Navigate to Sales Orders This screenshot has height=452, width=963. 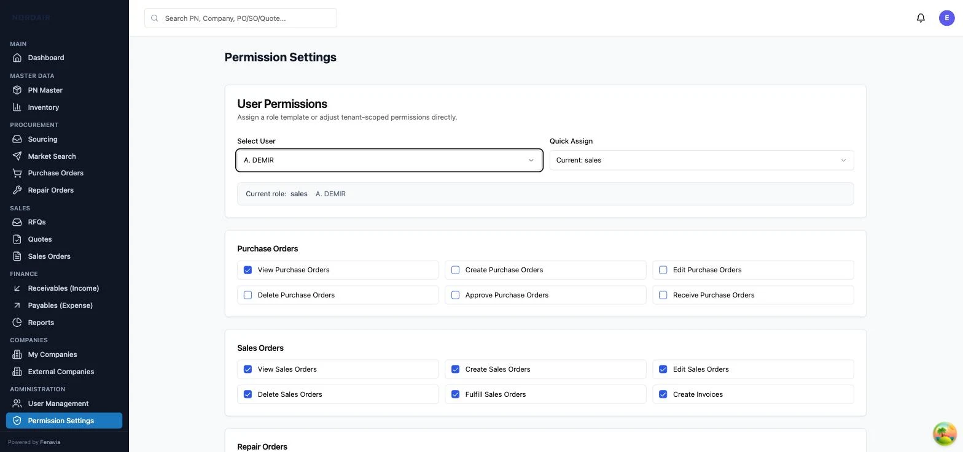coord(64,256)
